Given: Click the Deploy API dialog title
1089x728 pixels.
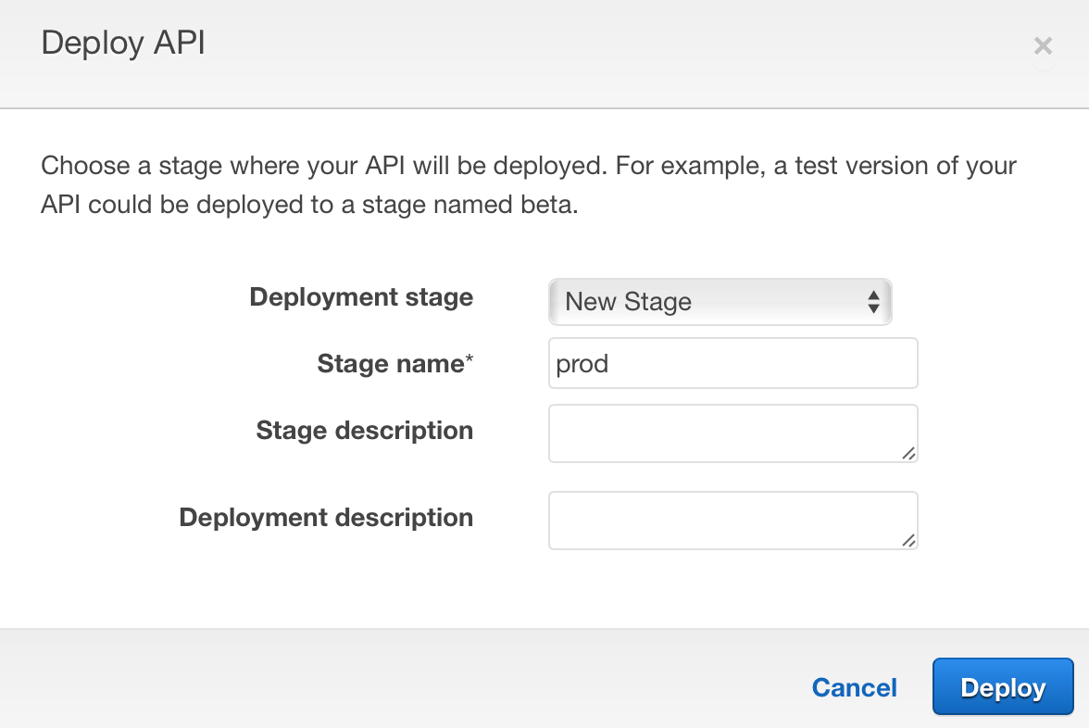Looking at the screenshot, I should pos(123,43).
